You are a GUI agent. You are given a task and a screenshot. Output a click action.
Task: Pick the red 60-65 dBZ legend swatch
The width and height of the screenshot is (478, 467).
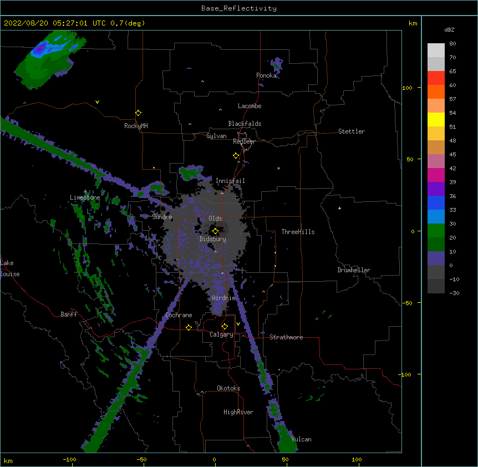[x=436, y=78]
